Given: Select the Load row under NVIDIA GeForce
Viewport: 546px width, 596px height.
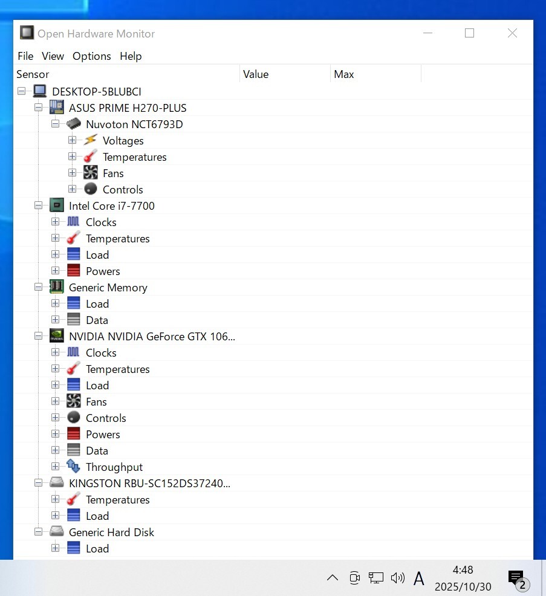Looking at the screenshot, I should pyautogui.click(x=273, y=385).
